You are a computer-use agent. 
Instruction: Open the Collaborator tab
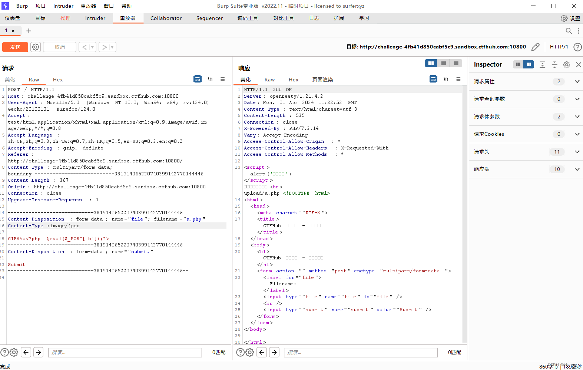pyautogui.click(x=166, y=18)
